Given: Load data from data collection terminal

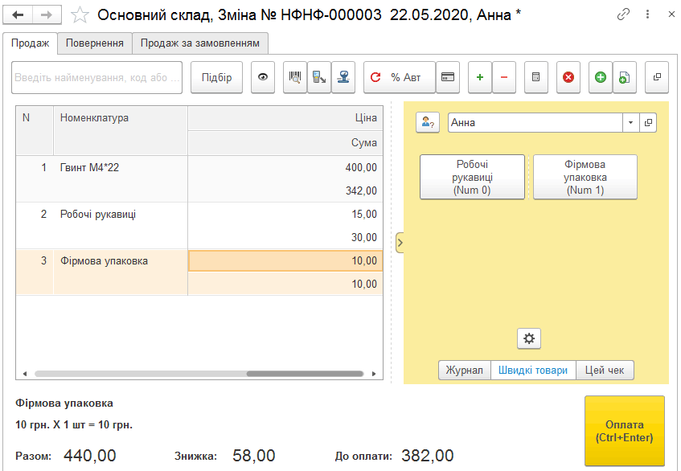Looking at the screenshot, I should pyautogui.click(x=319, y=77).
